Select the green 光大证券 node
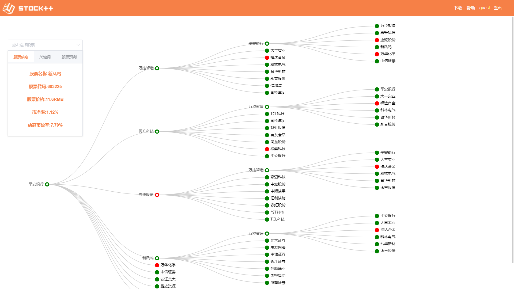 click(267, 241)
